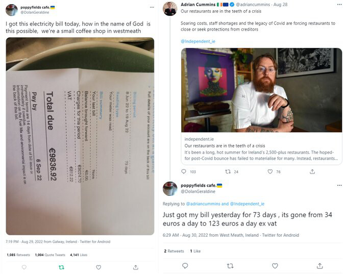Retweet Adrian Cummins restaurants tweet

click(x=228, y=171)
